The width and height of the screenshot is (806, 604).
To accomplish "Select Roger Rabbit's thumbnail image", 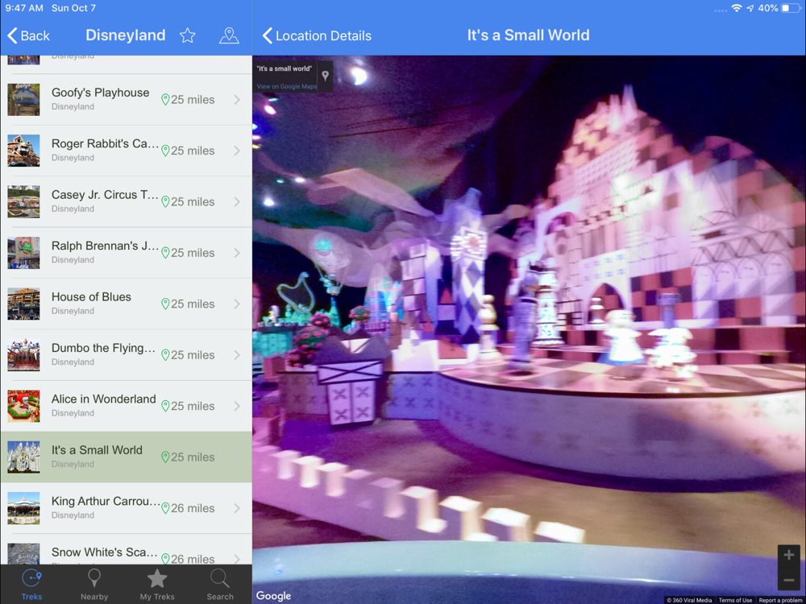I will 23,151.
